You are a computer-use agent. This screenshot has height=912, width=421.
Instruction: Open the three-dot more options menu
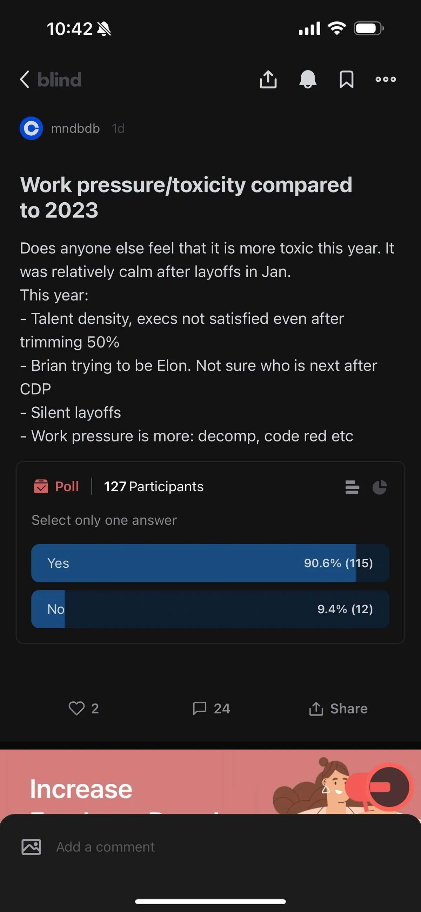point(386,79)
